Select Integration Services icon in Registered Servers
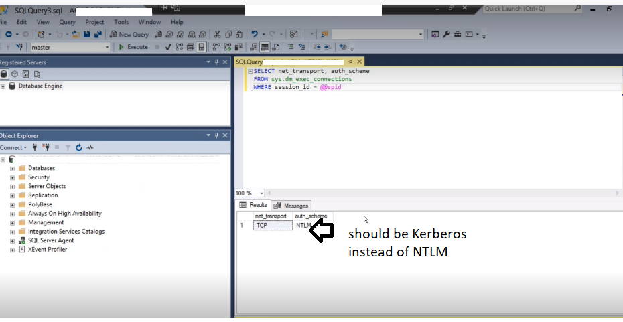Screen dimensions: 623x322 click(x=37, y=74)
